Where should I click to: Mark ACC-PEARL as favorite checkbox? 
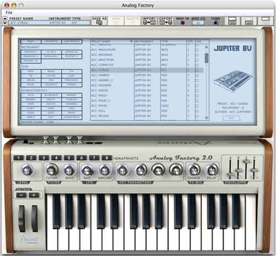pos(197,106)
